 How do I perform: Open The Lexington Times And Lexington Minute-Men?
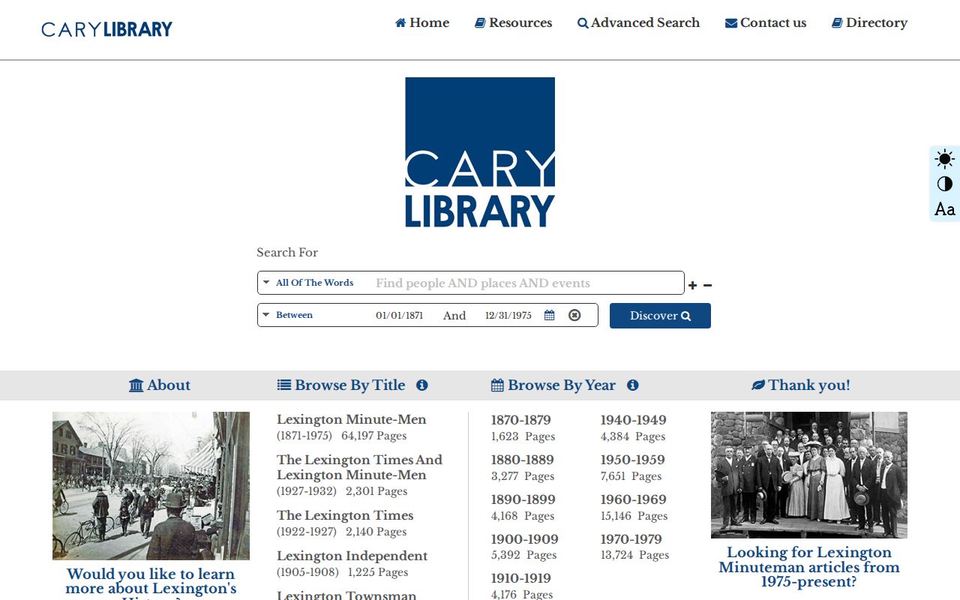(360, 467)
